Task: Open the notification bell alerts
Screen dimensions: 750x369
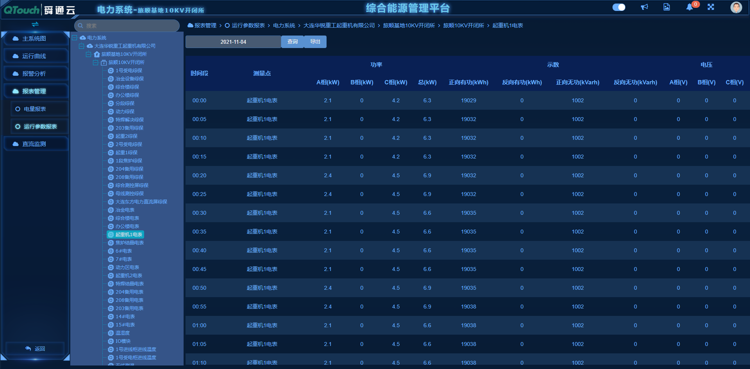Action: pyautogui.click(x=689, y=7)
